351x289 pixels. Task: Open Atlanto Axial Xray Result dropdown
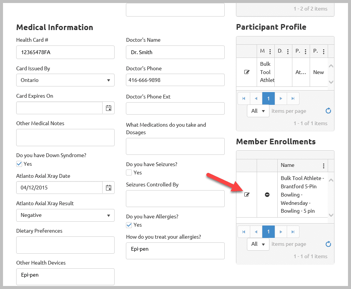(65, 215)
